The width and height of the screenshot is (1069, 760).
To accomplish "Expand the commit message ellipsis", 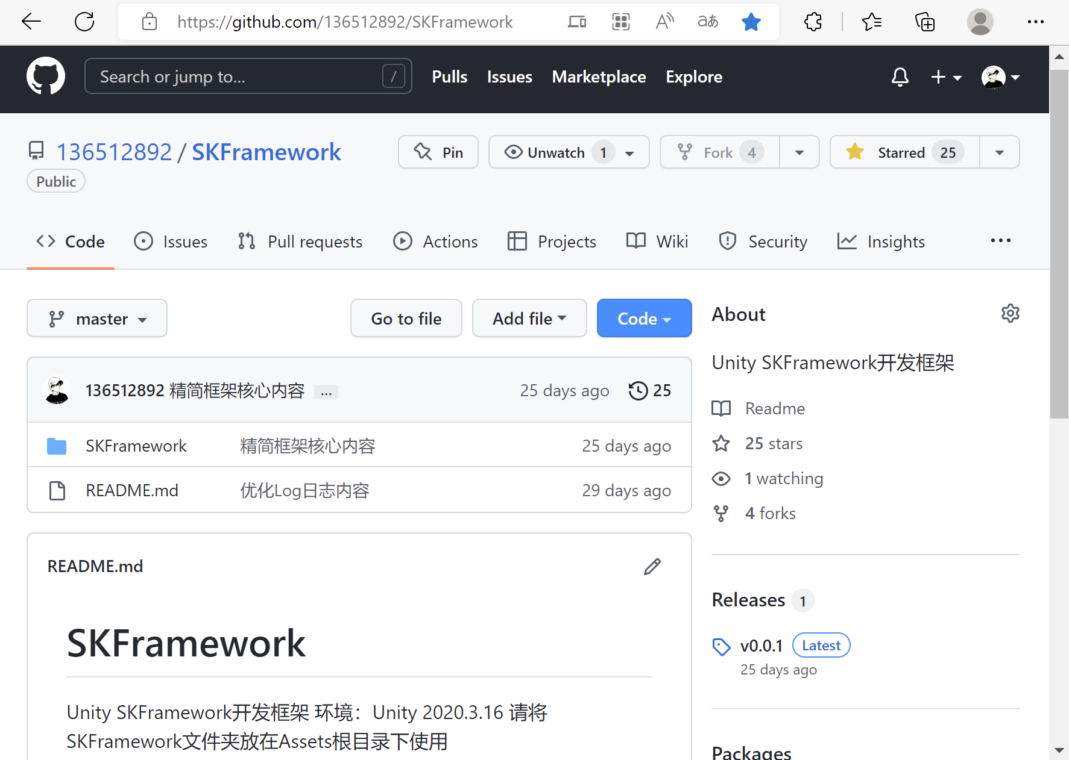I will 326,392.
